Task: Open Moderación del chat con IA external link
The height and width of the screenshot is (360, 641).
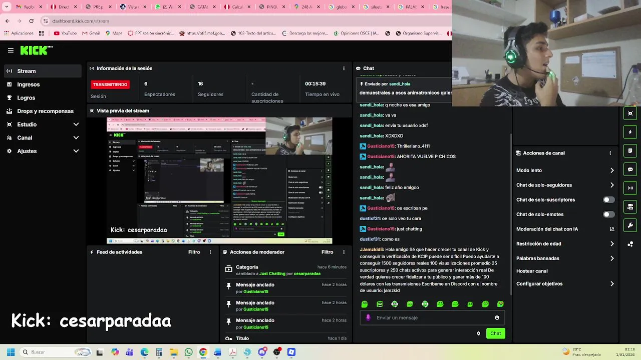Action: coord(611,229)
